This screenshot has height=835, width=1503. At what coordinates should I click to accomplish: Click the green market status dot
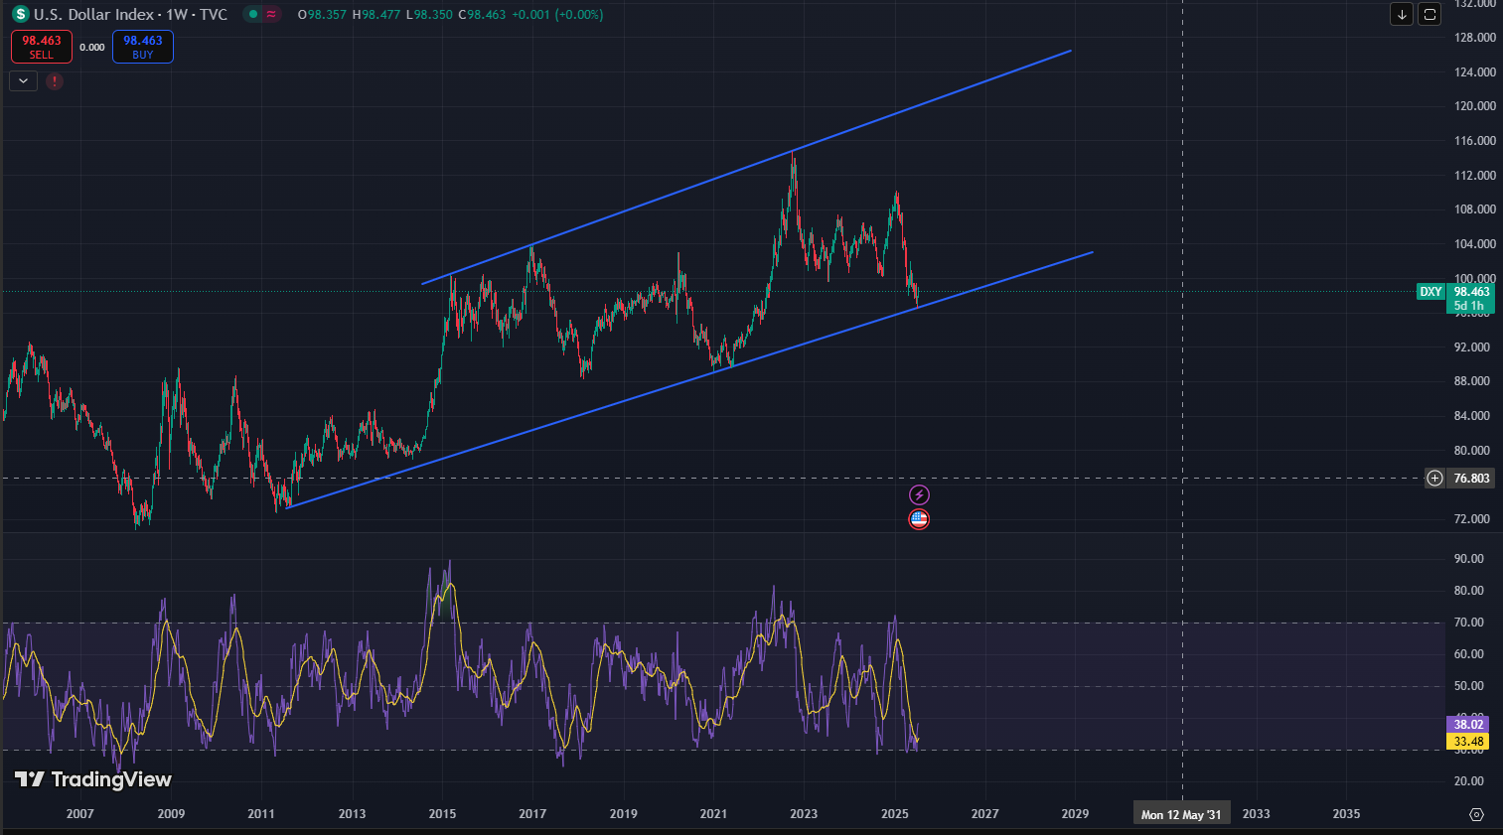point(254,14)
